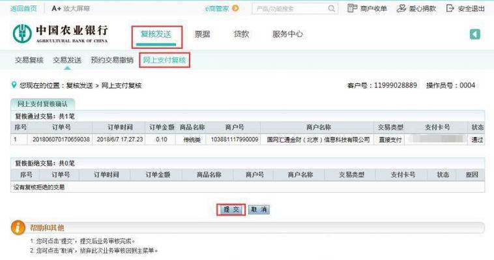494x260 pixels.
Task: Open 商户收单 from the top bar
Action: (367, 8)
